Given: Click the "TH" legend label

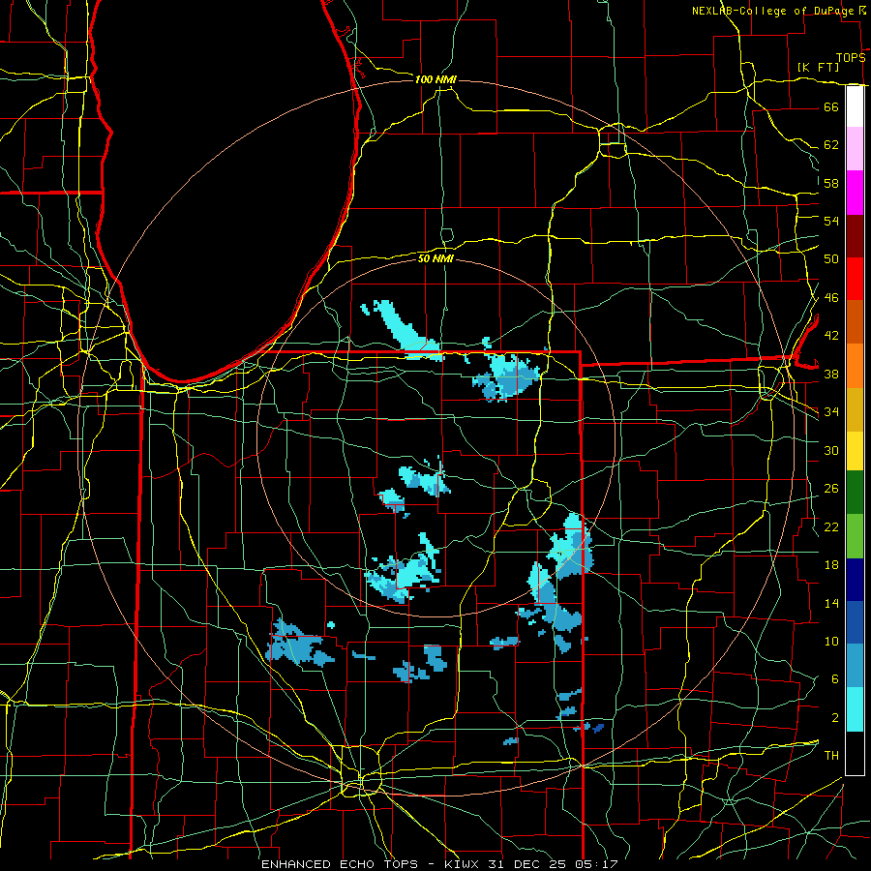Looking at the screenshot, I should (831, 756).
